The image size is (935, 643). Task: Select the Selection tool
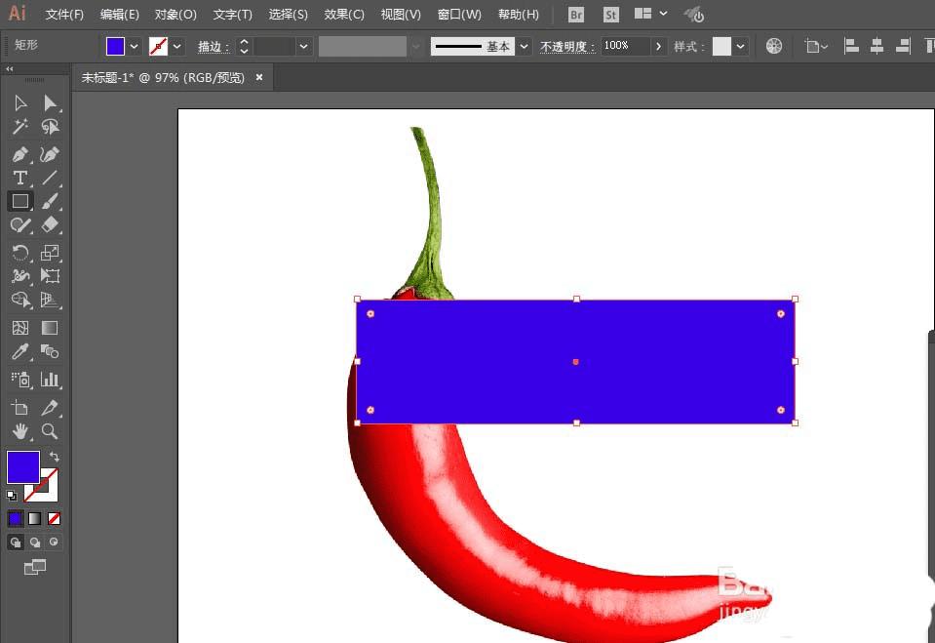(19, 102)
